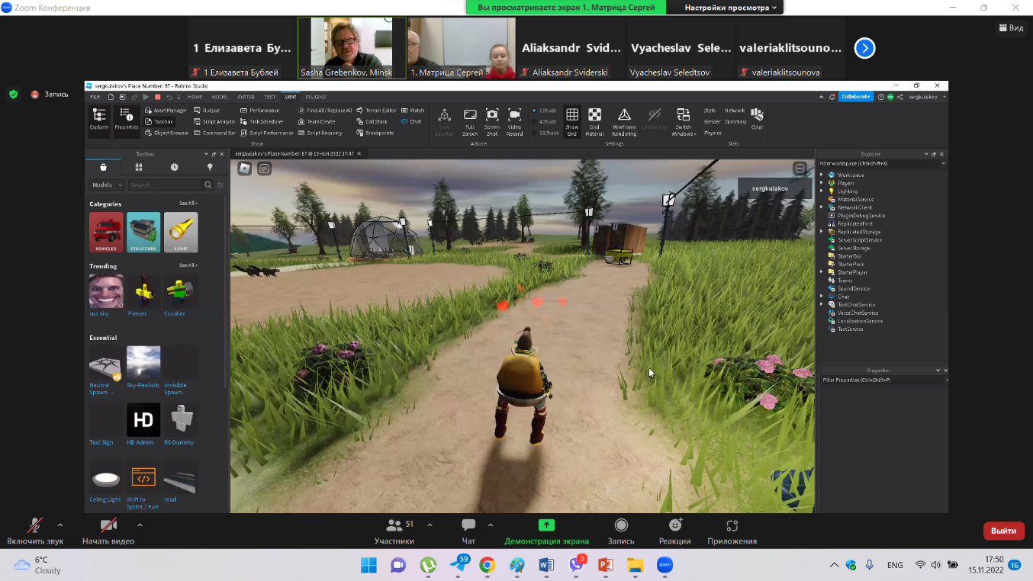Screen dimensions: 1033x581
Task: Click the Collaborate button
Action: (x=856, y=97)
